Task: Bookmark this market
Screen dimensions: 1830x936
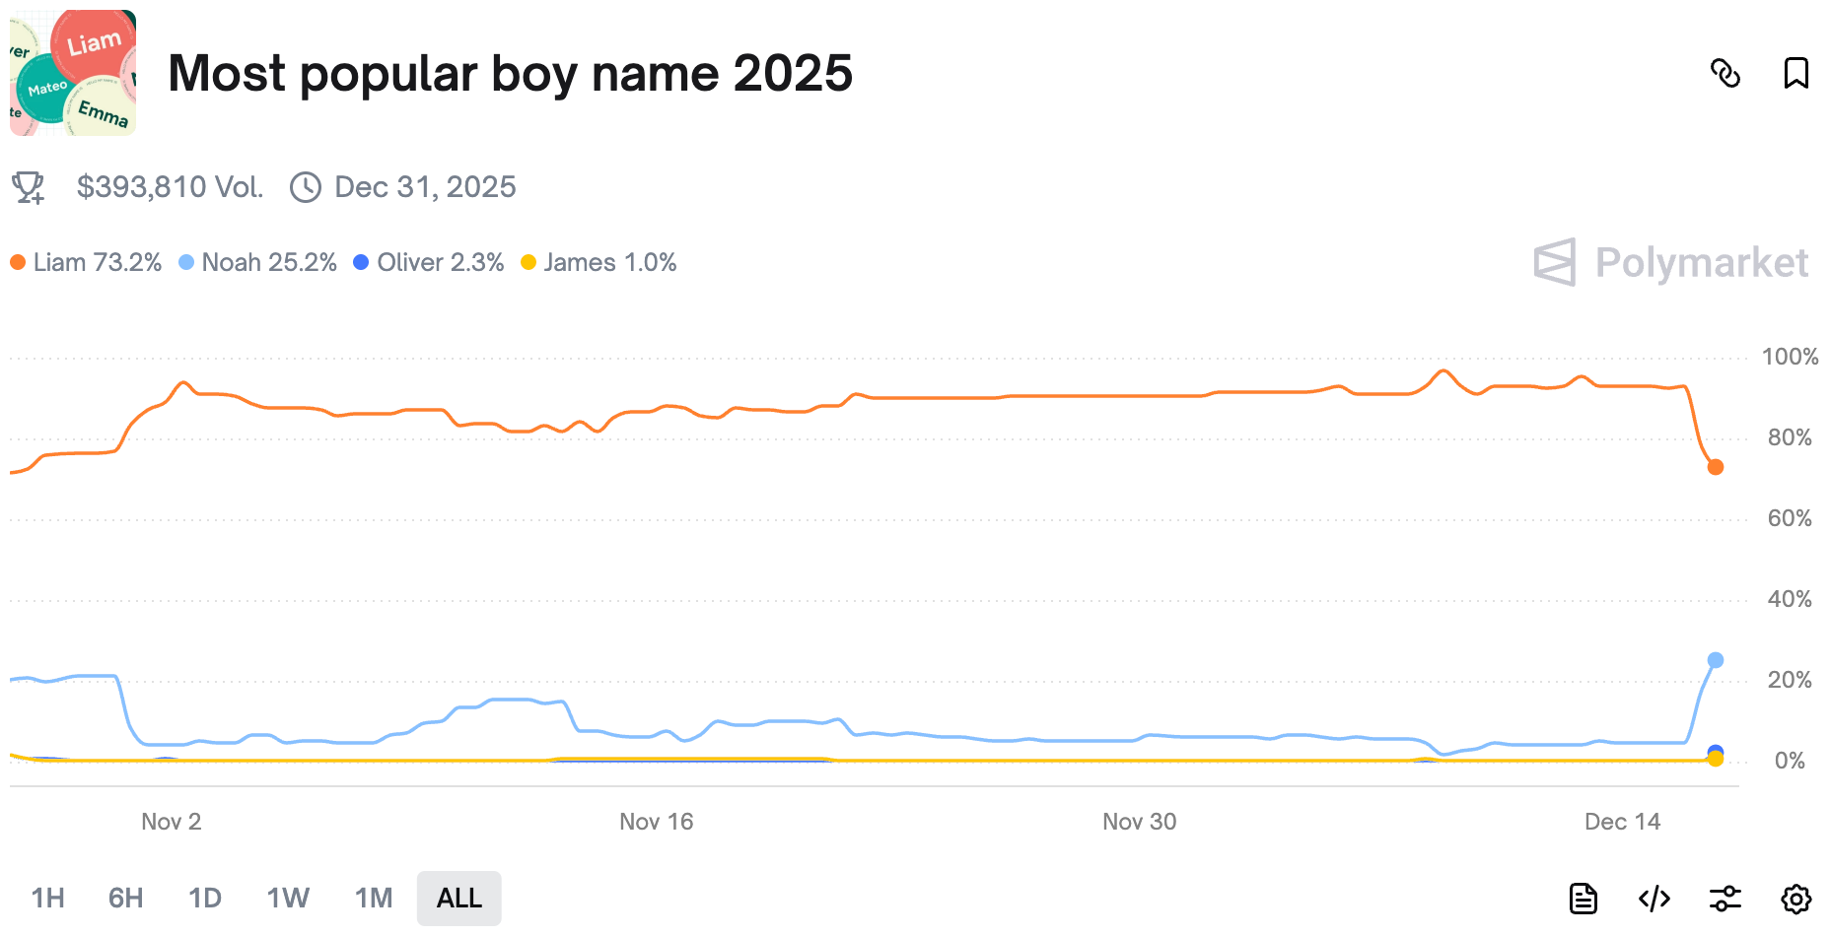Action: pos(1795,73)
